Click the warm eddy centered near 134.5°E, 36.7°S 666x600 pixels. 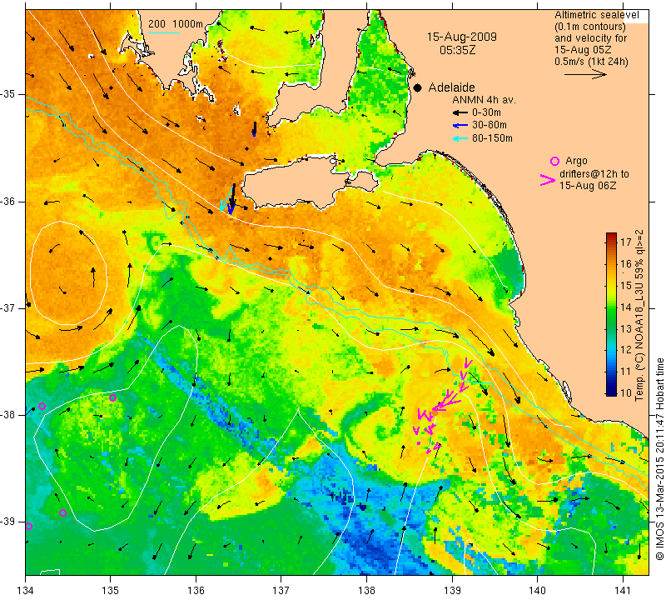click(x=68, y=272)
